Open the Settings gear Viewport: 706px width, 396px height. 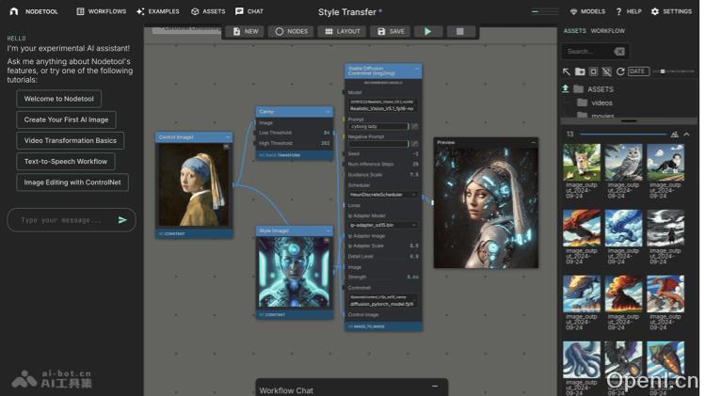coord(671,11)
